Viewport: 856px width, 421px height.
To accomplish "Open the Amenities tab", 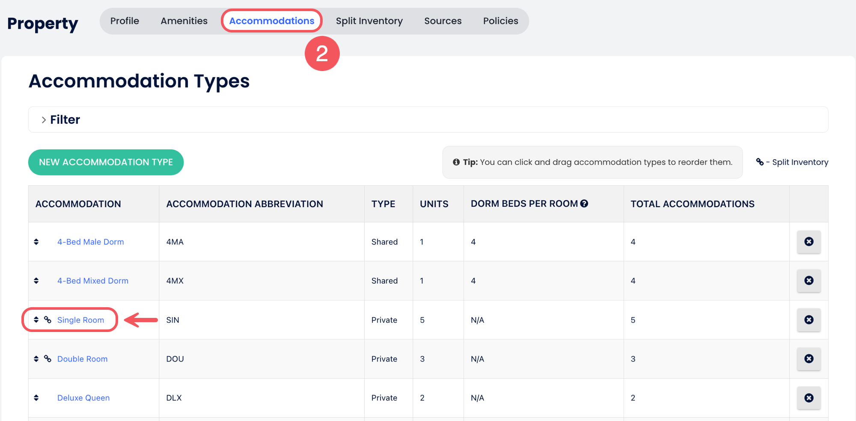I will pos(184,21).
